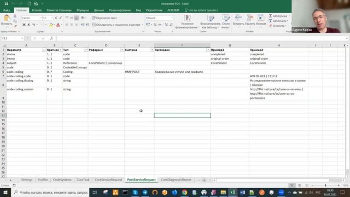Adjust the zoom slider in status bar

(x=325, y=186)
